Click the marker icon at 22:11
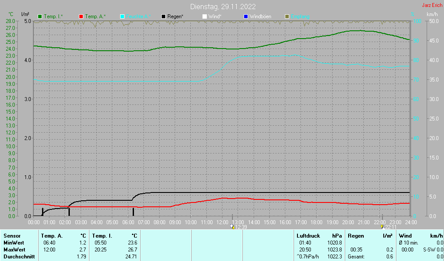Image resolution: width=444 pixels, height=261 pixels. click(382, 227)
